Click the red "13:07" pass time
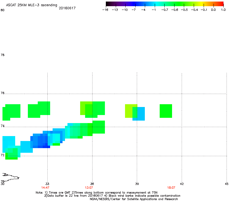This screenshot has width=229, height=201. coord(89,188)
